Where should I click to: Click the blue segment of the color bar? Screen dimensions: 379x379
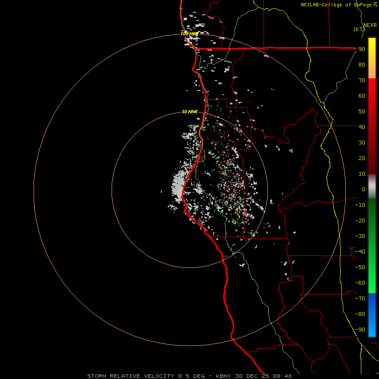tap(372, 315)
